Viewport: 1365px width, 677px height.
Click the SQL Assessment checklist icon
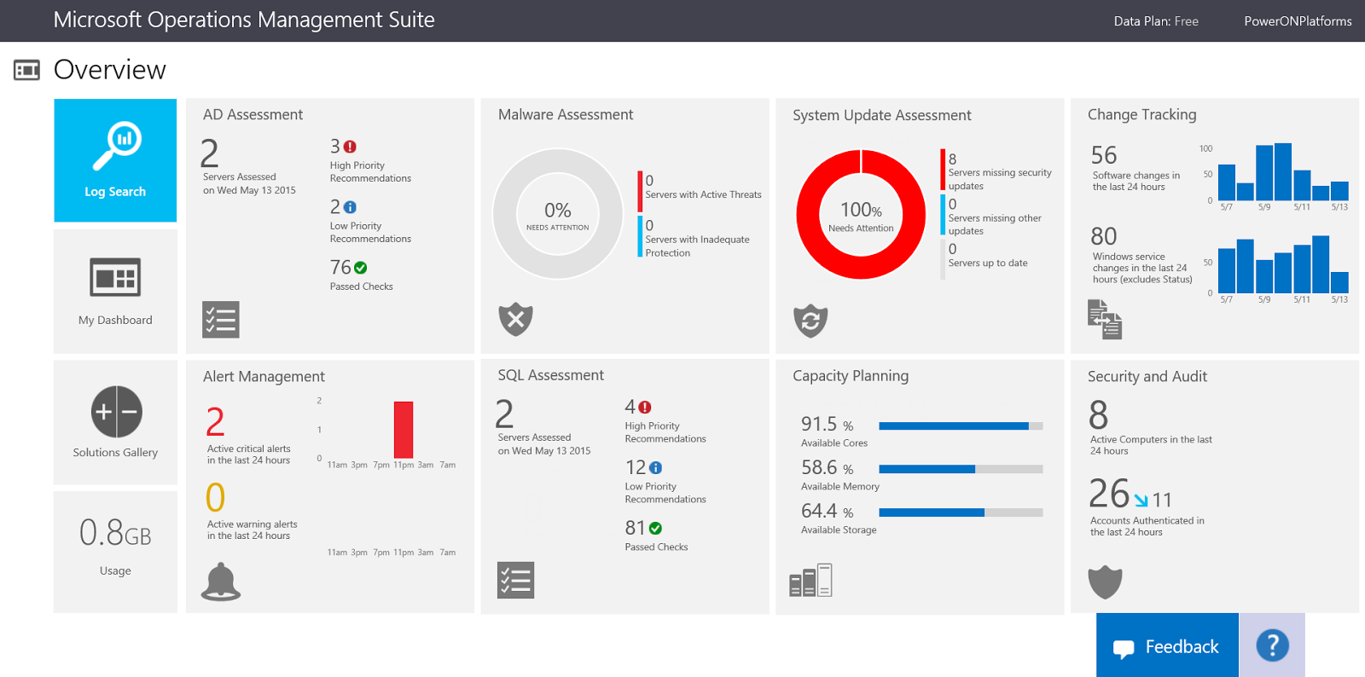click(x=515, y=581)
